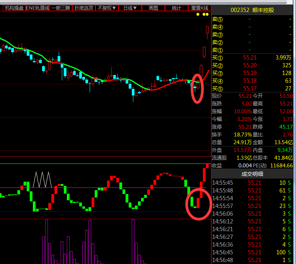The height and width of the screenshot is (264, 296).
Task: Click the 涨幅 value 10.00%
Action: tap(243, 111)
